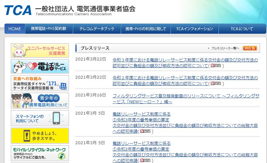Open フィルタリングサービス普及啓発動画 release link
This screenshot has height=163, width=267.
coord(186,99)
